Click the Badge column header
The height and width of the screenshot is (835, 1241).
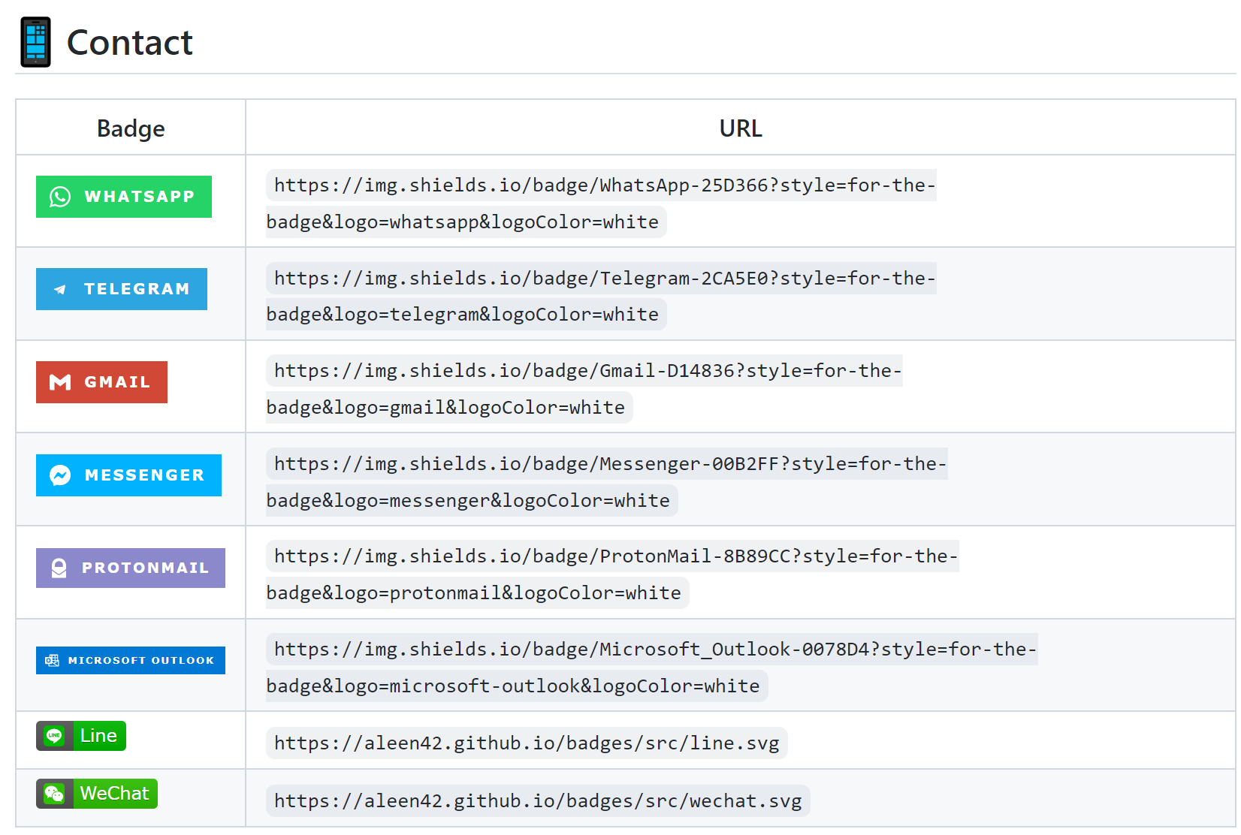(130, 128)
